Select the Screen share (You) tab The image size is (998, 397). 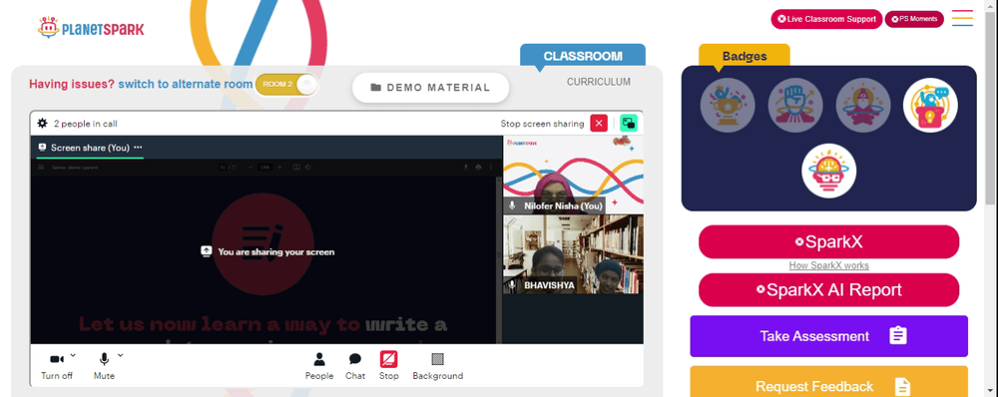pyautogui.click(x=90, y=148)
